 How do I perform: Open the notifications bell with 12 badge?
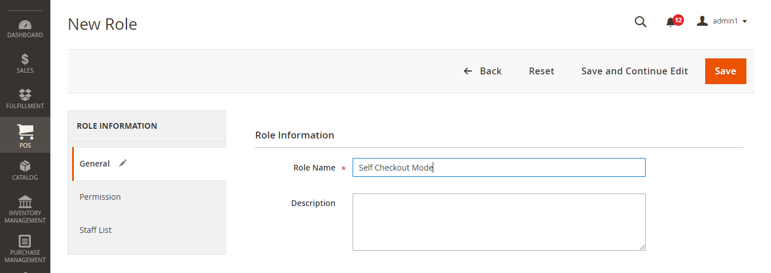pos(671,22)
